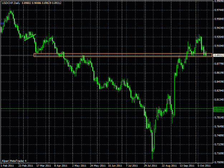This screenshot has height=168, width=224.
Task: Select the green diagonal trendline in February
Action: (x=30, y=37)
